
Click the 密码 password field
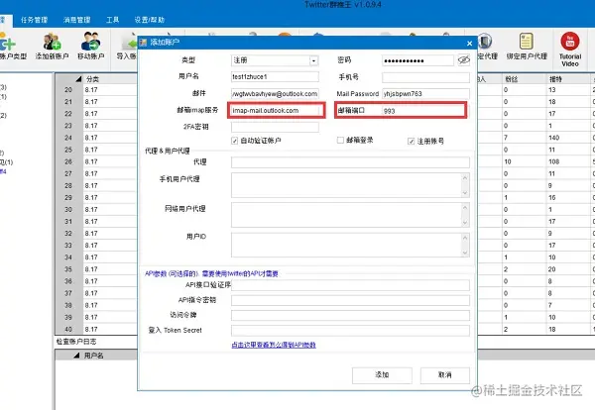click(417, 60)
